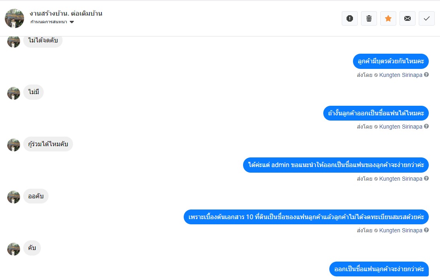Open the page profile picture in header

point(14,18)
